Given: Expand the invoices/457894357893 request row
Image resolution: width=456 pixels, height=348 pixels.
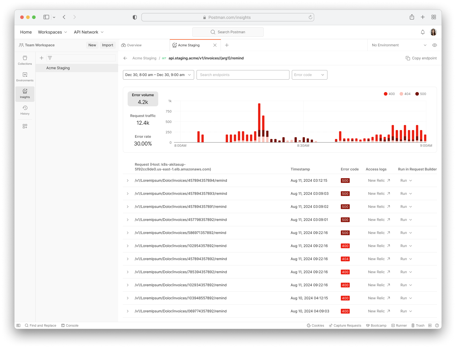Looking at the screenshot, I should click(128, 194).
